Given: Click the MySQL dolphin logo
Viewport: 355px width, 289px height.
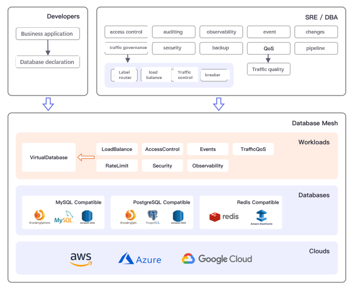Looking at the screenshot, I should (x=64, y=217).
